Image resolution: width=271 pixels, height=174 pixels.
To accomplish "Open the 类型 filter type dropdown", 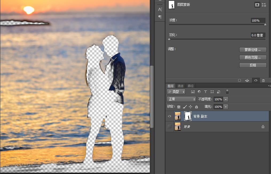I will coord(176,92).
